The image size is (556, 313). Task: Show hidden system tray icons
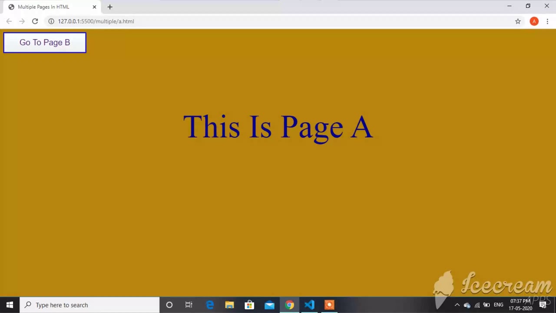457,305
